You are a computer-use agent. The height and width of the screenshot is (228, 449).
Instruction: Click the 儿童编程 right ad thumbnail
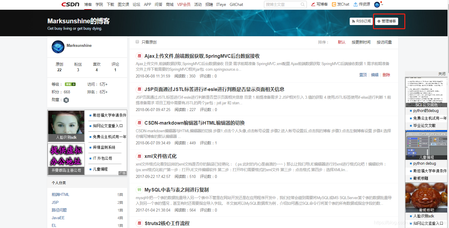(426, 145)
